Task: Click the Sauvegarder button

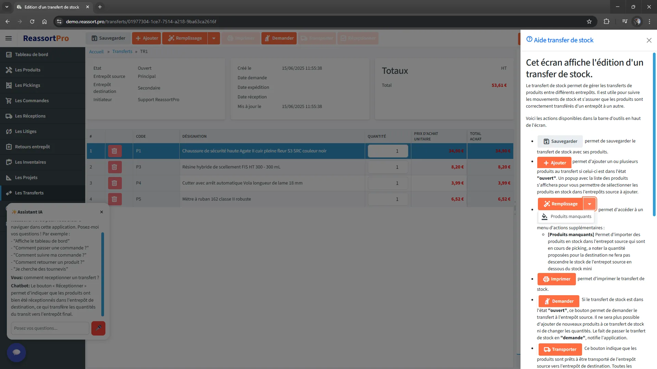Action: point(108,38)
